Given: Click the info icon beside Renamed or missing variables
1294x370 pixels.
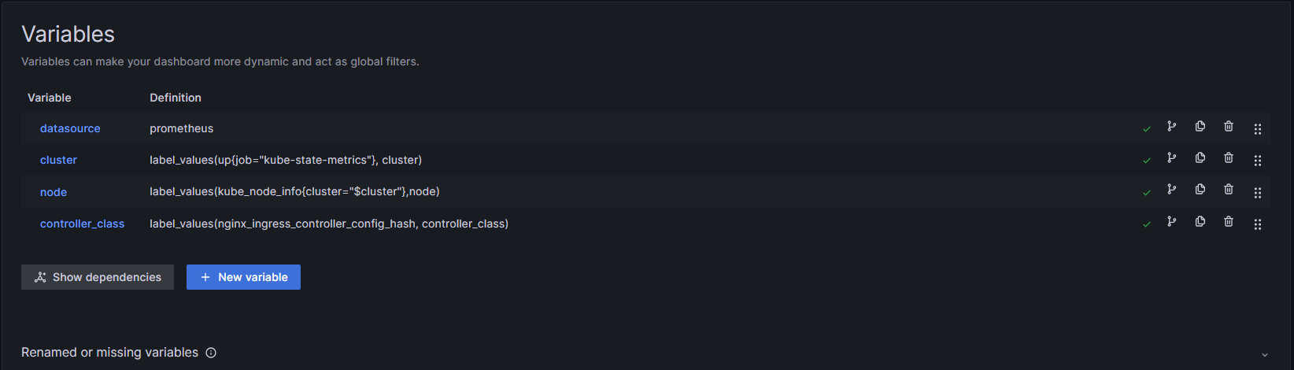Looking at the screenshot, I should coord(211,353).
